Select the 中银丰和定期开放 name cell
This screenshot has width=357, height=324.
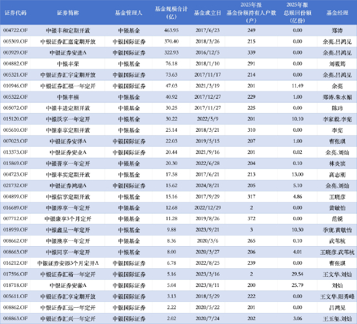coord(68,31)
